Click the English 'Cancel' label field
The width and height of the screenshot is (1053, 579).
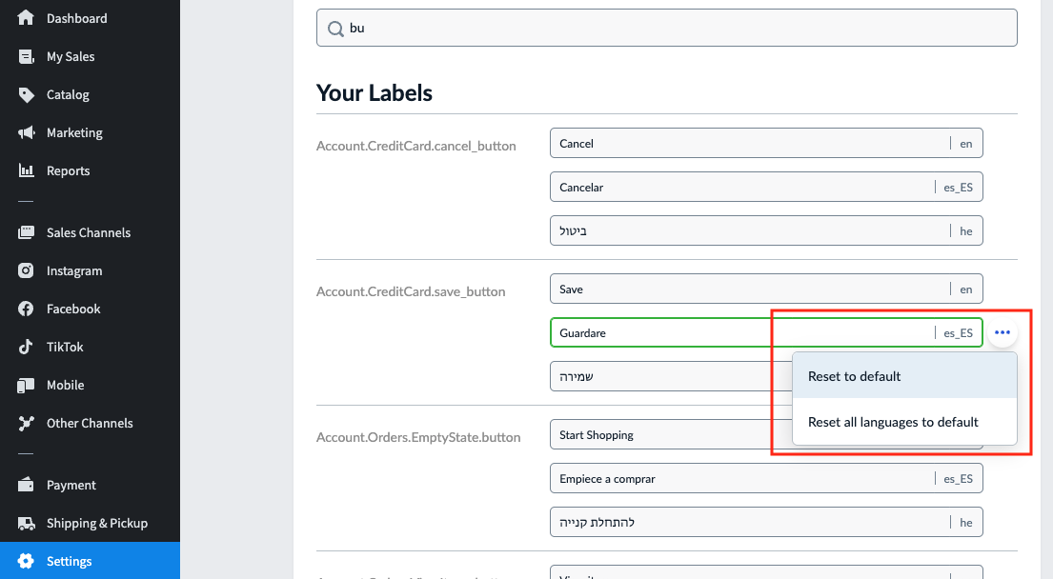coord(748,143)
